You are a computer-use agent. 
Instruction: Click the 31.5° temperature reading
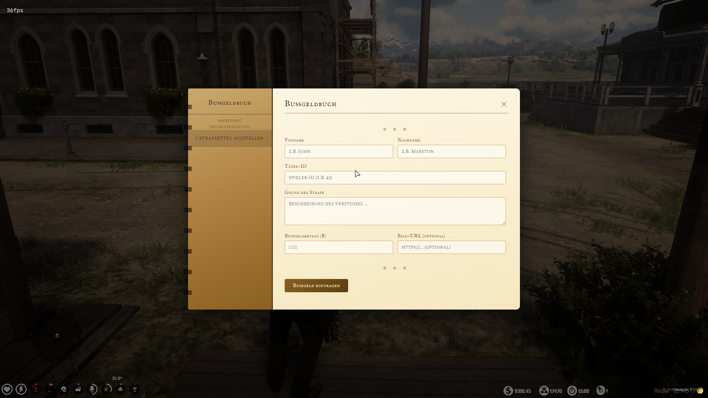[117, 378]
